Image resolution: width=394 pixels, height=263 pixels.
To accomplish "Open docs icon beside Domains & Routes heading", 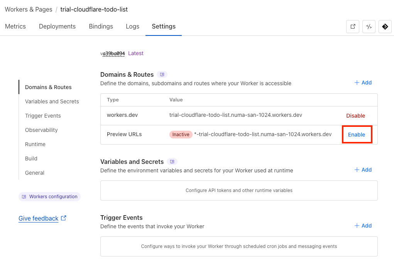I will click(162, 74).
